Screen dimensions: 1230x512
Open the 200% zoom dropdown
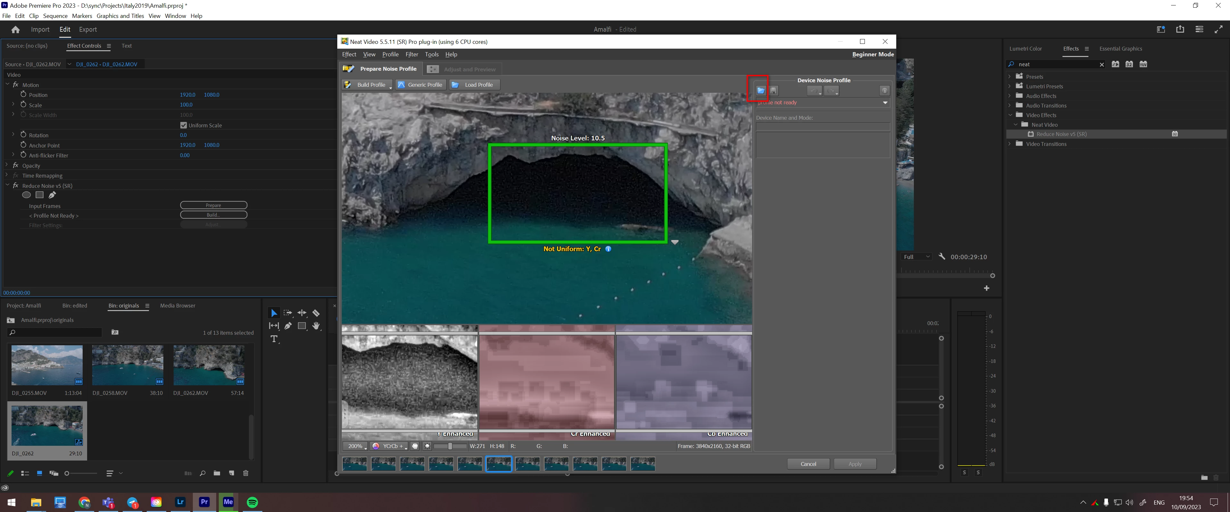pyautogui.click(x=356, y=446)
